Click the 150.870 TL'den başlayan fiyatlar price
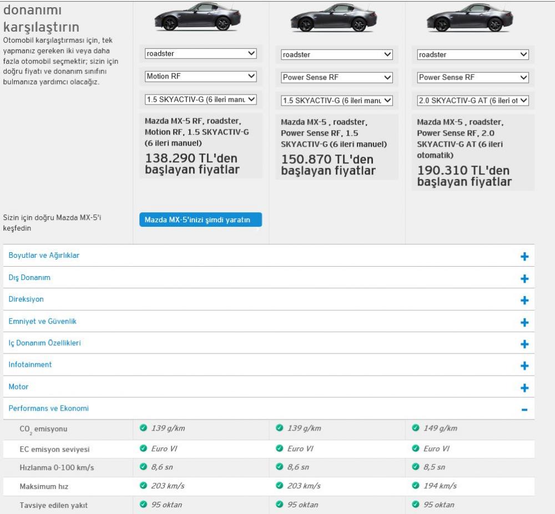Viewport: 555px width, 514px height. [x=328, y=165]
